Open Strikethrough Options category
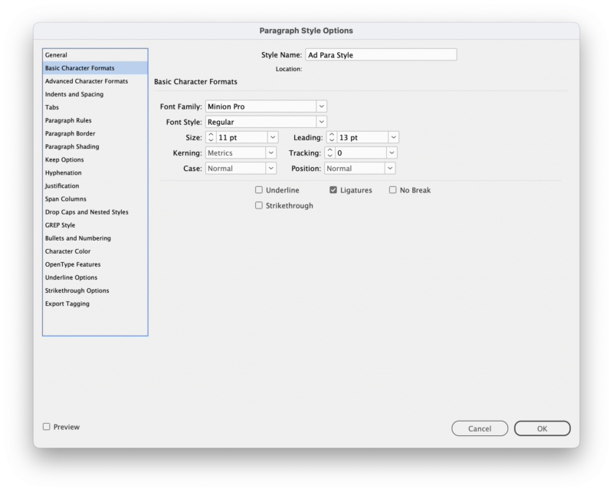 click(x=95, y=290)
